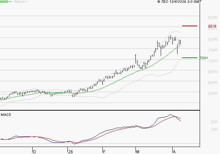Image resolution: width=220 pixels, height=154 pixels.
Task: Click the 8000 price axis label
Action: tap(213, 39)
